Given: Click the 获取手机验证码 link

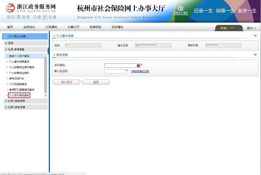Looking at the screenshot, I should coord(140,71).
